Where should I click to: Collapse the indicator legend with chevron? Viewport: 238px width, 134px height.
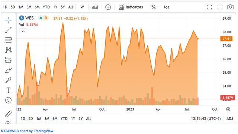click(x=23, y=31)
